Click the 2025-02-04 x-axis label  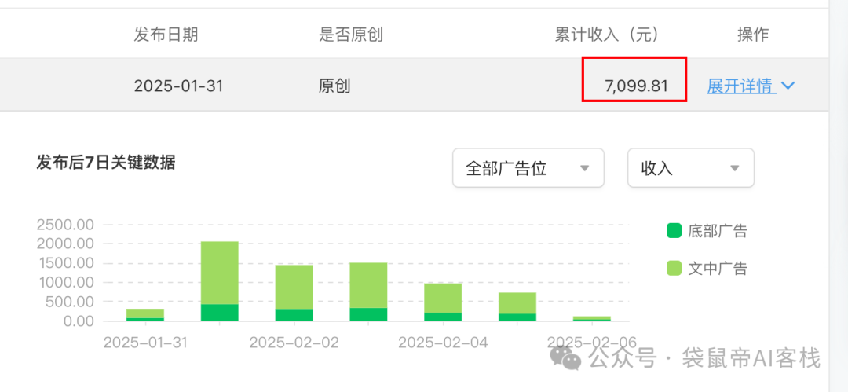[x=443, y=343]
